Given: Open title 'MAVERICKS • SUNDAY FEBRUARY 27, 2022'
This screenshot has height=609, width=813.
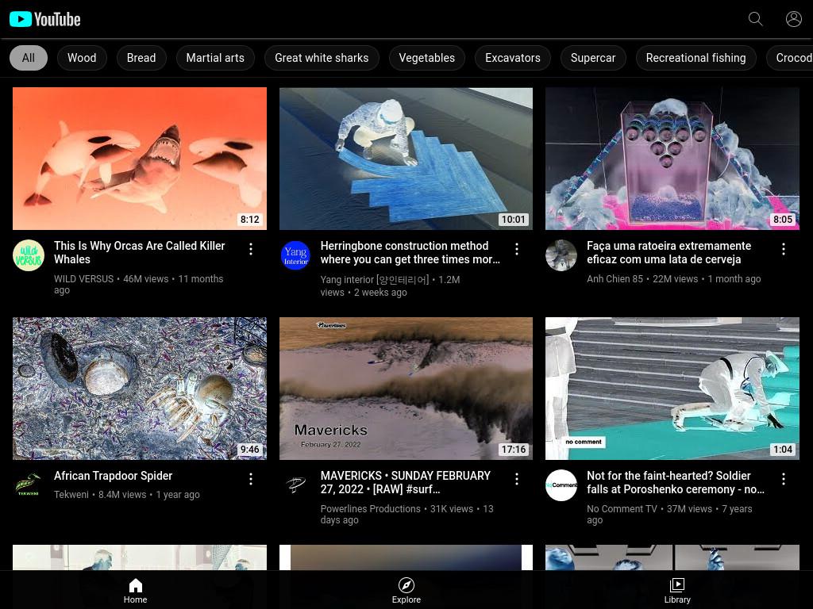Looking at the screenshot, I should coord(406,483).
